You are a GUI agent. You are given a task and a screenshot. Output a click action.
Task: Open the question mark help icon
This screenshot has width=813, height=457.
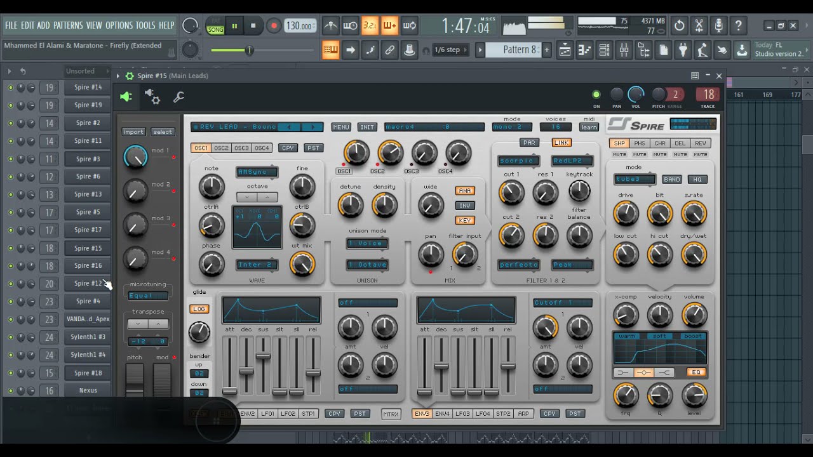pos(738,25)
